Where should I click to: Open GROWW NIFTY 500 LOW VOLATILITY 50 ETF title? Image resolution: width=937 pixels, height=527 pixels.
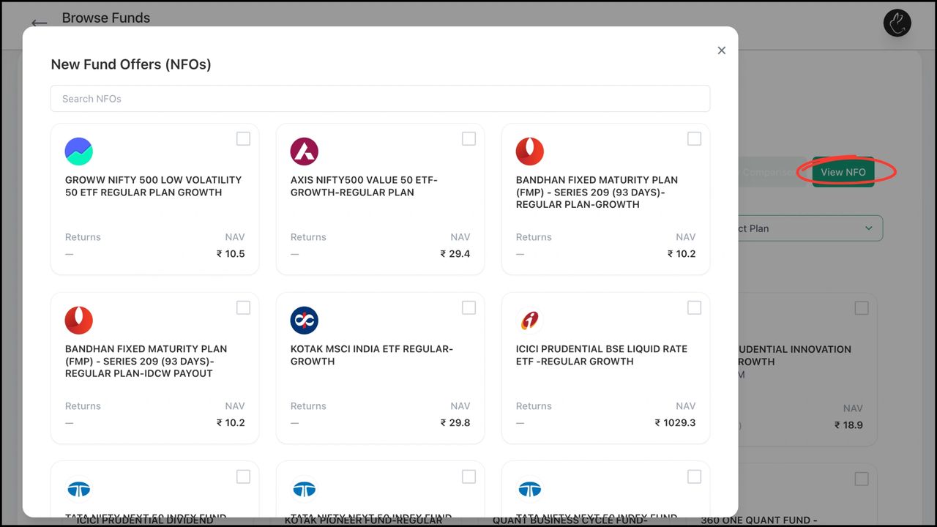coord(153,186)
